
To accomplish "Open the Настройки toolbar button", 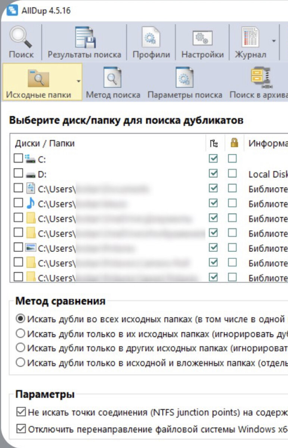I will pyautogui.click(x=202, y=43).
